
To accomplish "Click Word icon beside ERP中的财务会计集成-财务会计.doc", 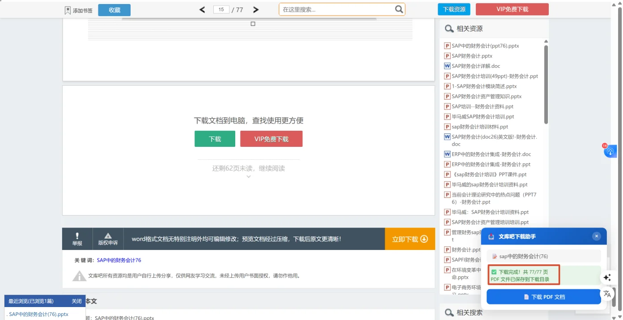I will pyautogui.click(x=447, y=154).
